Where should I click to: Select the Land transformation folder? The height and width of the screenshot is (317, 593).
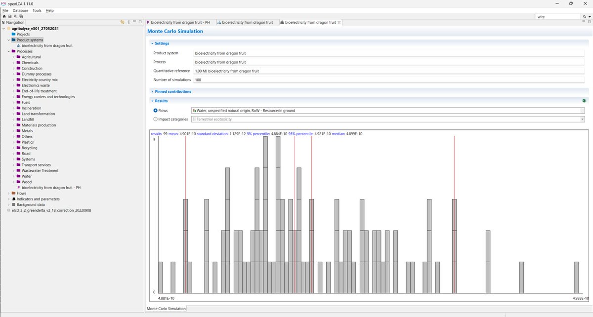coord(38,114)
